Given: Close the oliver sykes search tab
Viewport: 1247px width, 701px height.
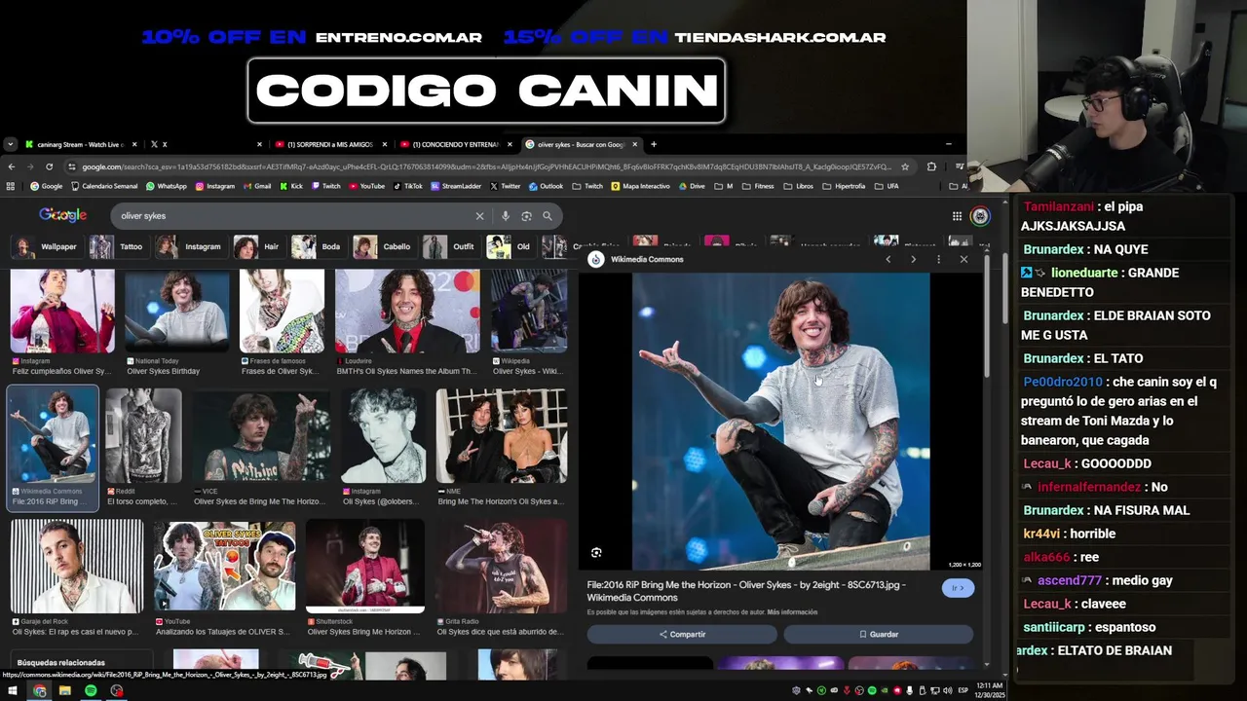Looking at the screenshot, I should pos(634,144).
